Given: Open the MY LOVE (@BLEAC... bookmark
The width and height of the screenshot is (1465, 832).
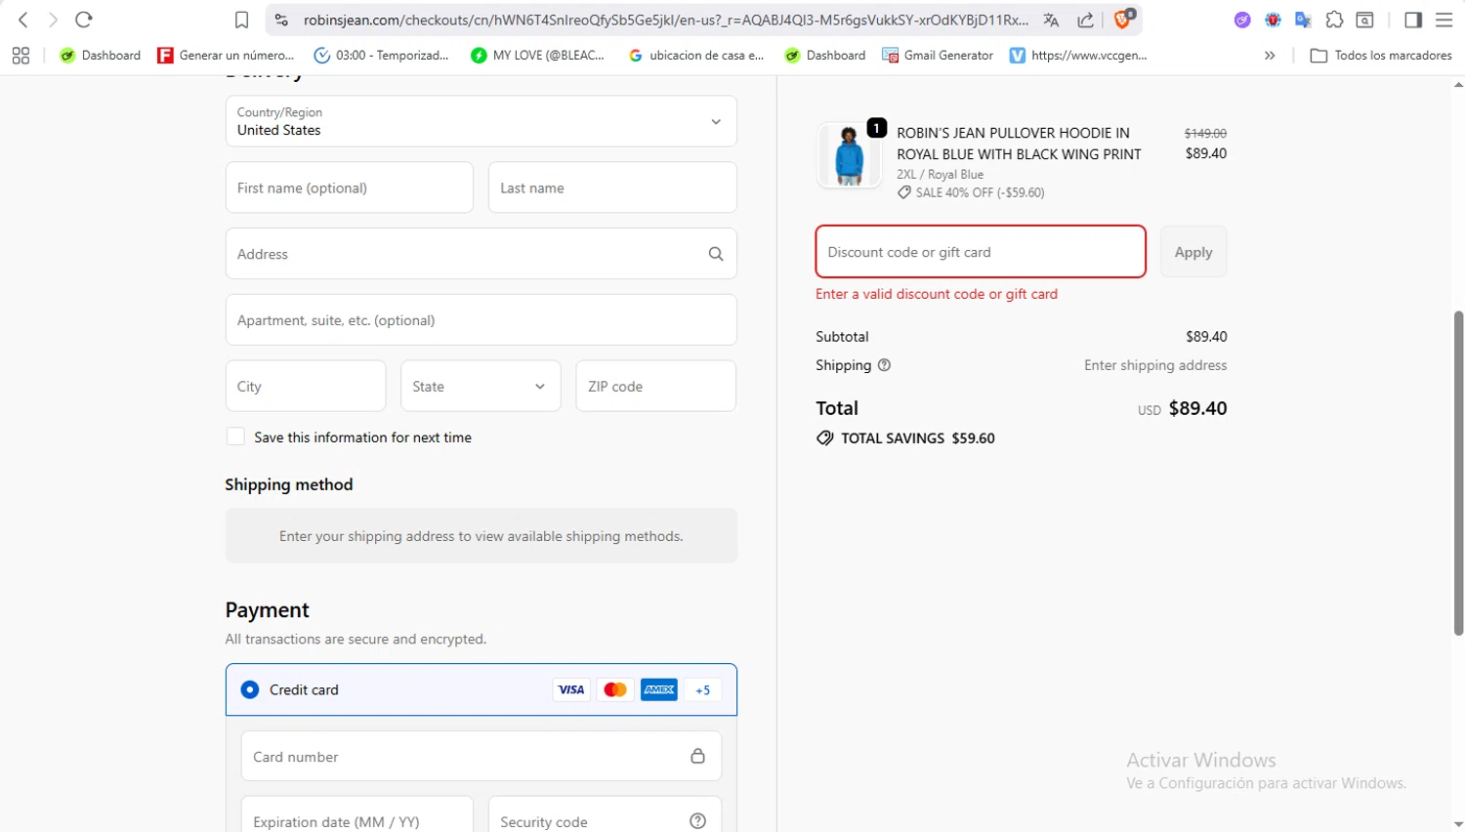Looking at the screenshot, I should coord(538,56).
